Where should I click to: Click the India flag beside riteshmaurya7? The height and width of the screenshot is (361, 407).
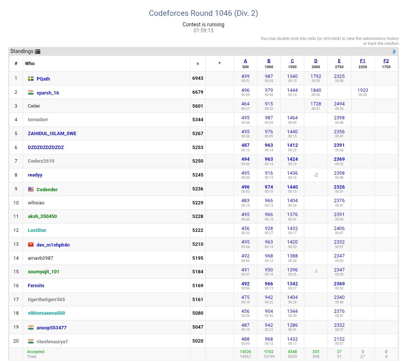(31, 341)
